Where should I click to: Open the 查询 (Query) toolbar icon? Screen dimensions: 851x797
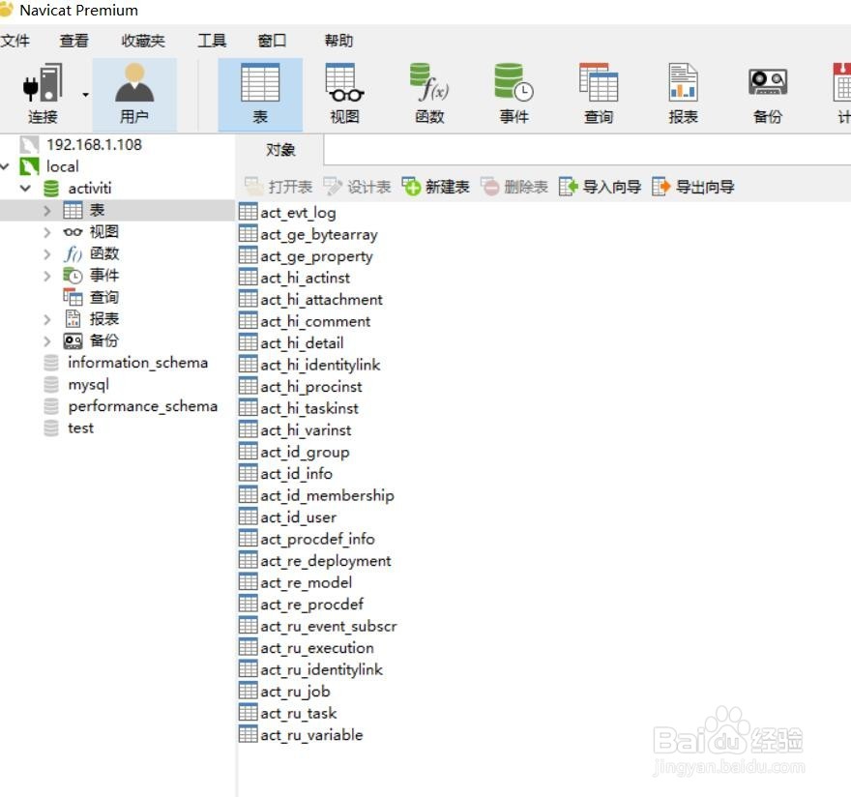click(x=598, y=94)
